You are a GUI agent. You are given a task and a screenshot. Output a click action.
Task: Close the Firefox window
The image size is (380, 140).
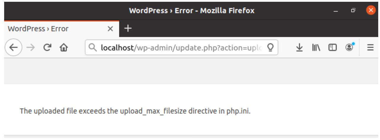coord(371,11)
